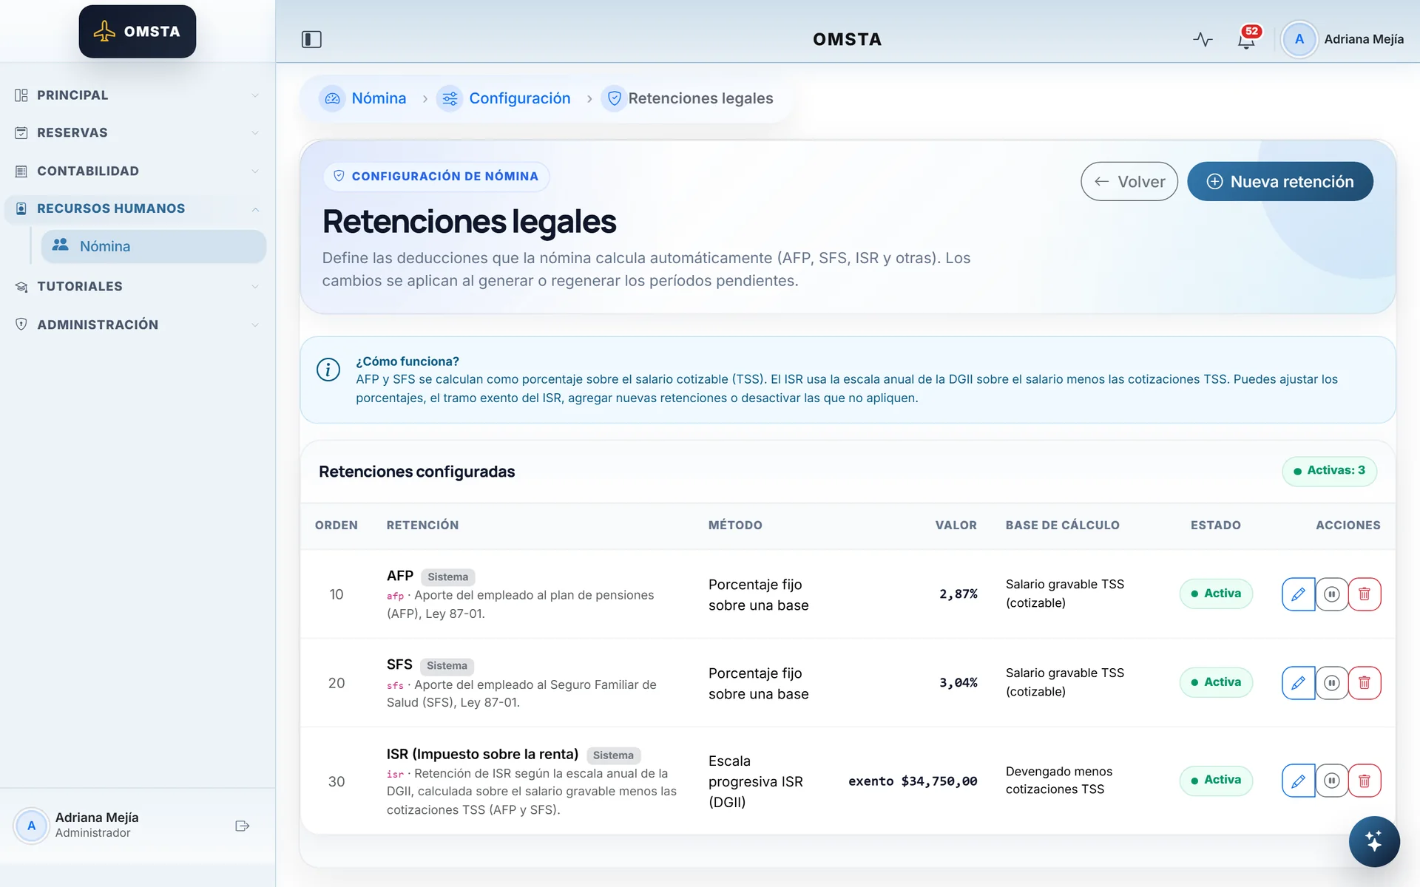This screenshot has width=1420, height=887.
Task: Click the Activas: 3 badge
Action: [x=1329, y=471]
